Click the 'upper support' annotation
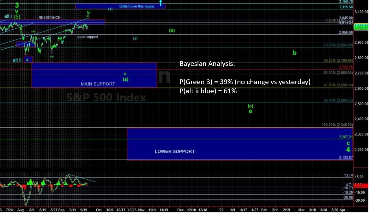 click(x=87, y=37)
